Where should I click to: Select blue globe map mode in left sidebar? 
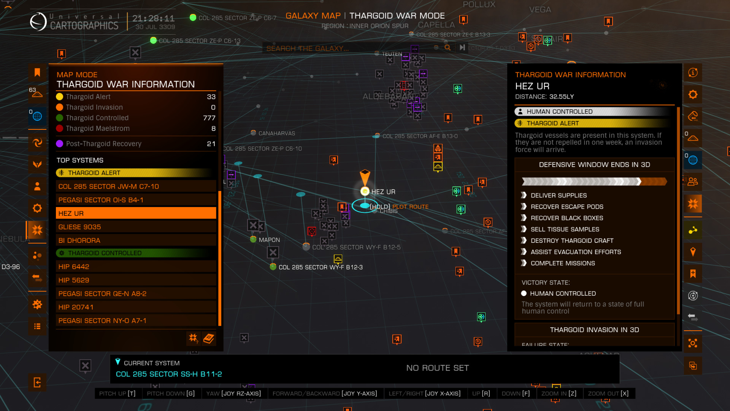point(37,116)
